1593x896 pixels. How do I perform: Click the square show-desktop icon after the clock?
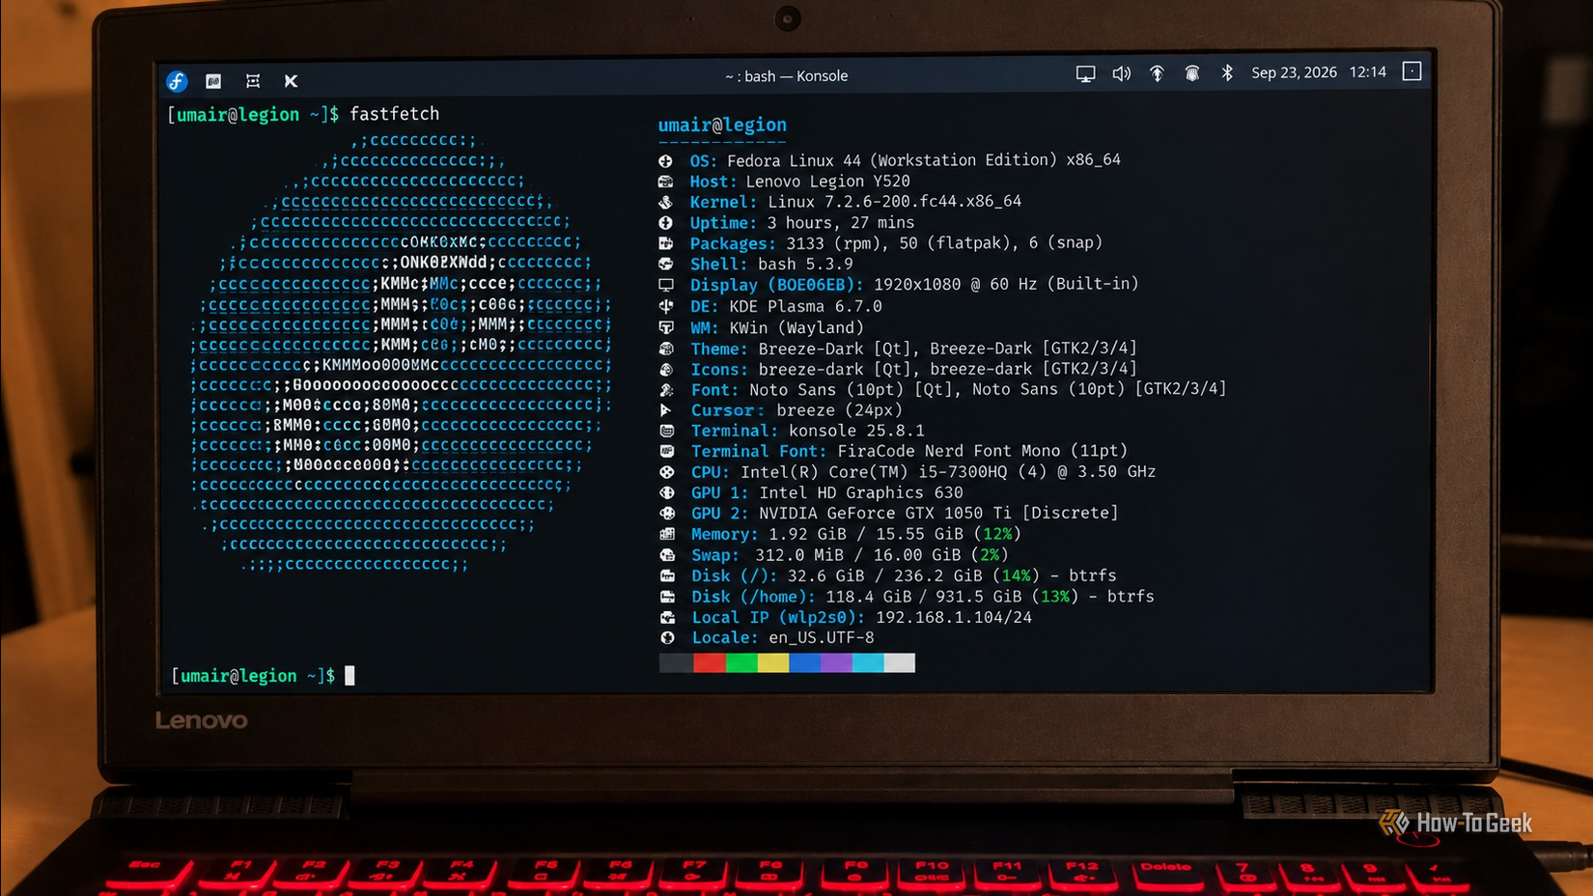pos(1411,71)
